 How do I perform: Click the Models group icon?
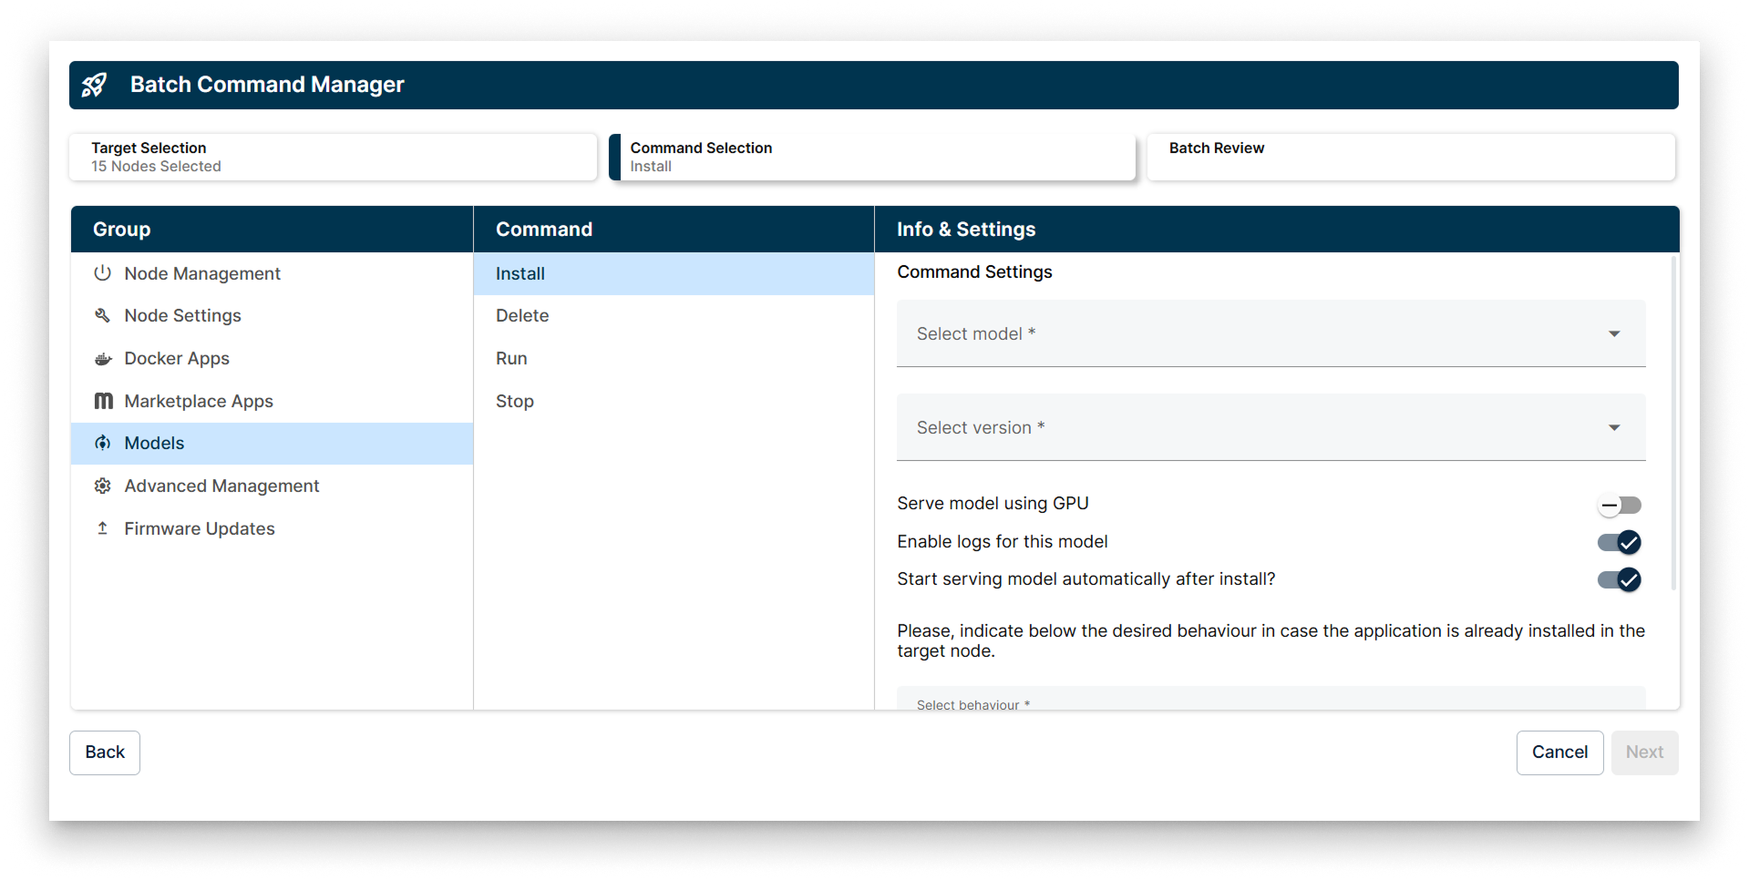coord(103,443)
